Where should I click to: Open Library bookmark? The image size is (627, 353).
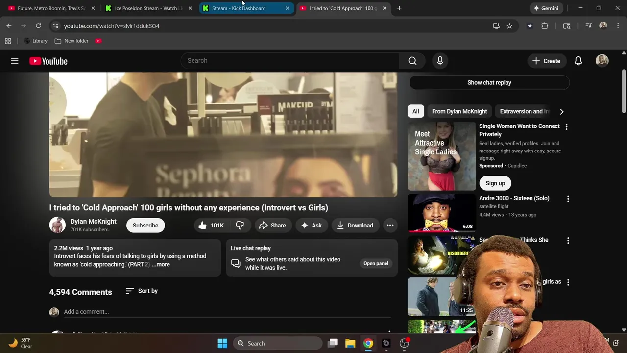tap(35, 41)
